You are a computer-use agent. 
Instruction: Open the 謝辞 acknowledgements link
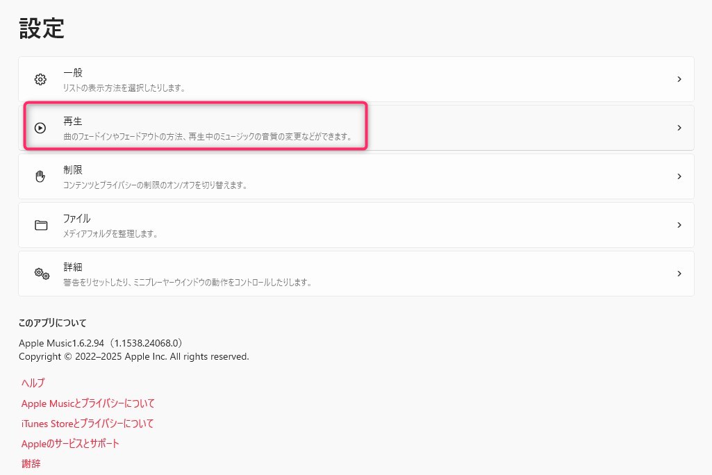coord(31,463)
